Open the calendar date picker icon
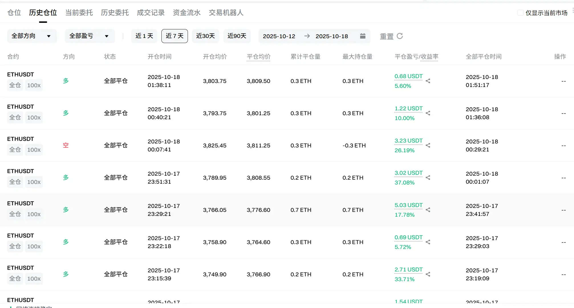Viewport: 574px width, 308px height. [362, 36]
